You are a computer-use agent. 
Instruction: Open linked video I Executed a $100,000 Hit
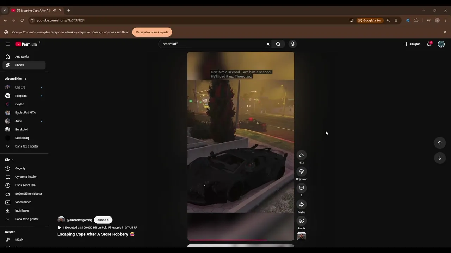click(x=98, y=228)
